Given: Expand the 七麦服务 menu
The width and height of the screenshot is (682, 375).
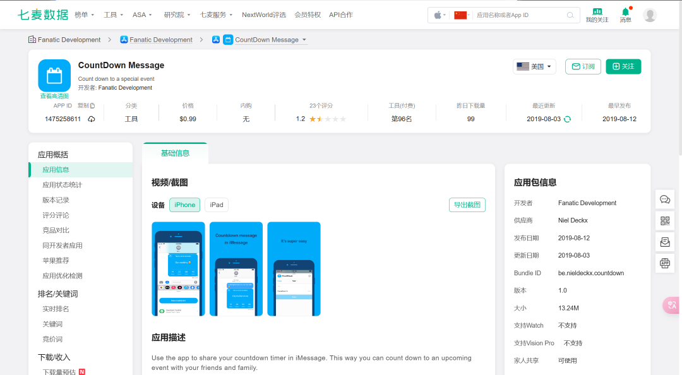Looking at the screenshot, I should (216, 15).
